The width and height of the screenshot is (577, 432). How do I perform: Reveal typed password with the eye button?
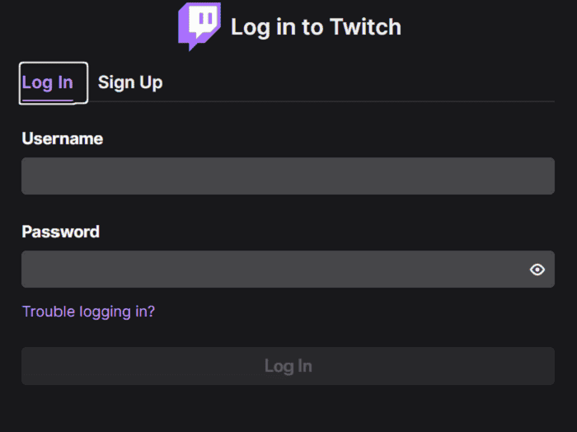coord(537,270)
